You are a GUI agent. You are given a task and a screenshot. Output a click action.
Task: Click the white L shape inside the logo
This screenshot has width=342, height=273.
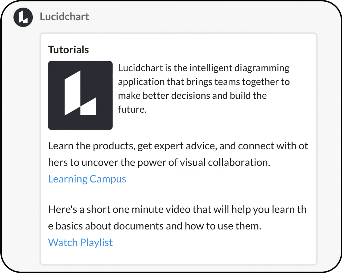click(80, 93)
